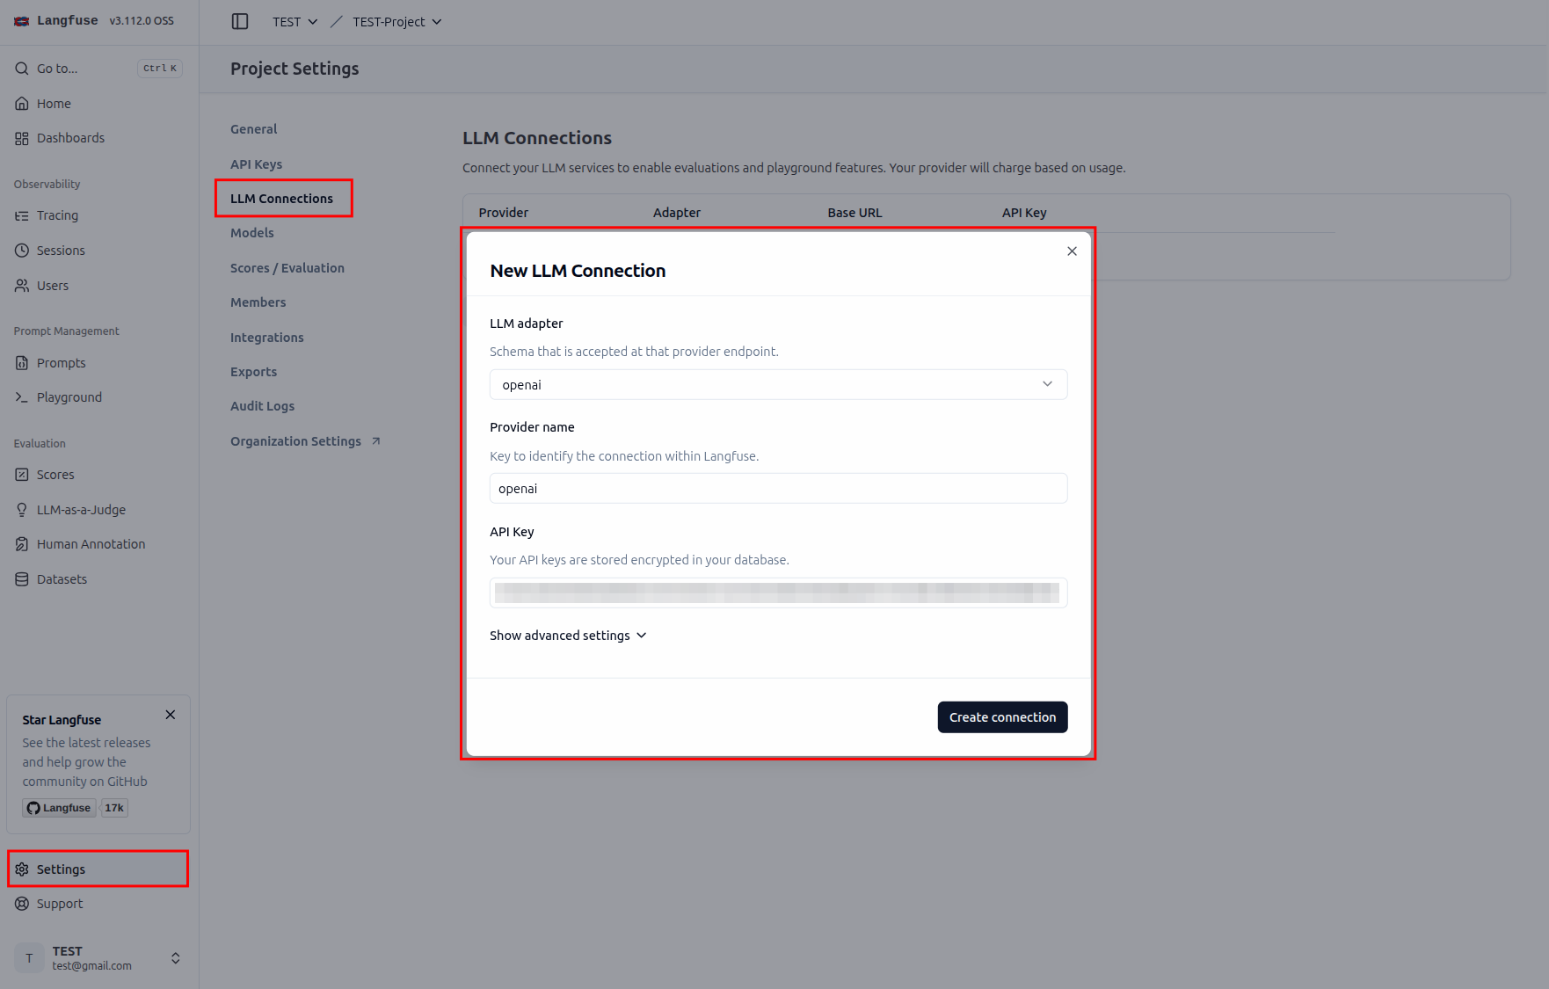1549x989 pixels.
Task: Click the Provider column header
Action: (x=503, y=213)
